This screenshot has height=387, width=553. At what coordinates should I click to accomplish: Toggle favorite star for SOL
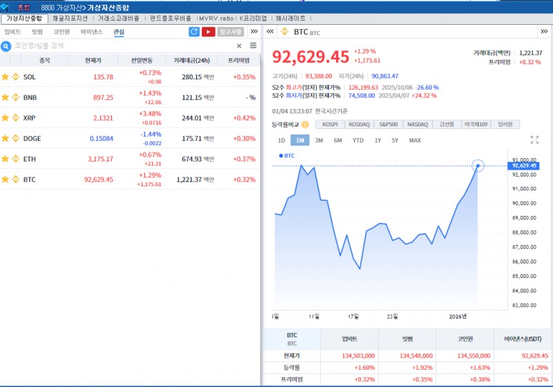point(5,77)
